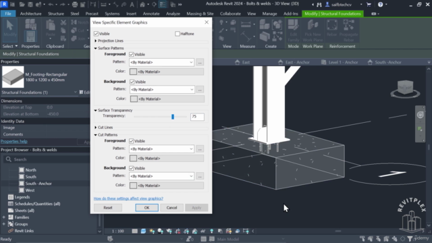432x243 pixels.
Task: Collapse the Surface Patterns section
Action: pos(96,48)
